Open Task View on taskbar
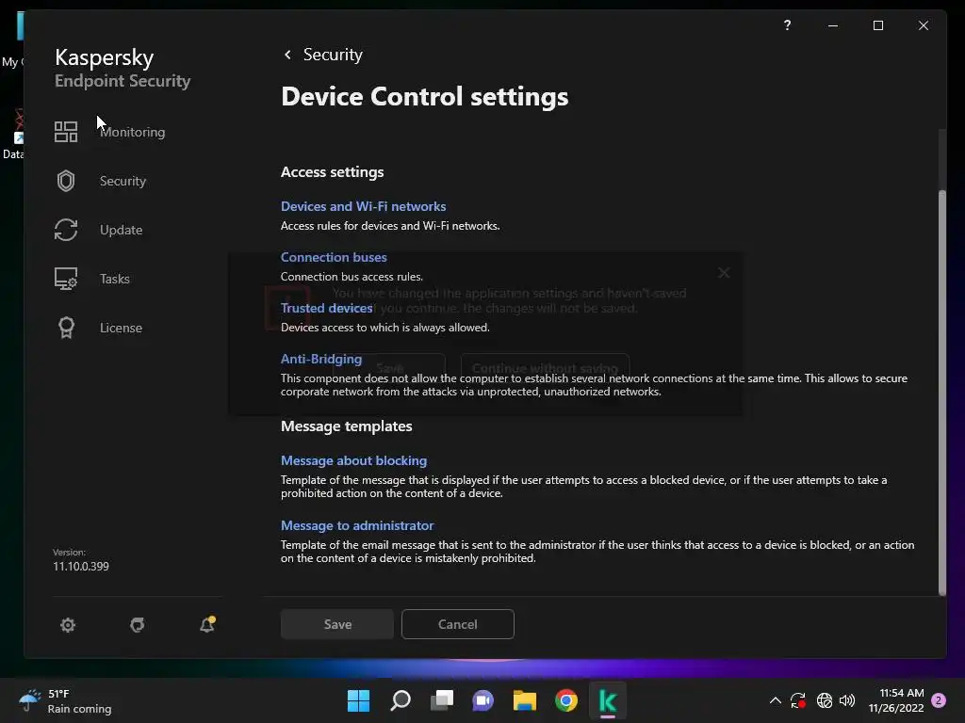 (x=442, y=700)
